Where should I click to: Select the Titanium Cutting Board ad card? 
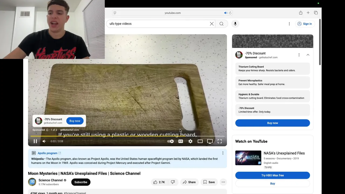tap(272, 68)
